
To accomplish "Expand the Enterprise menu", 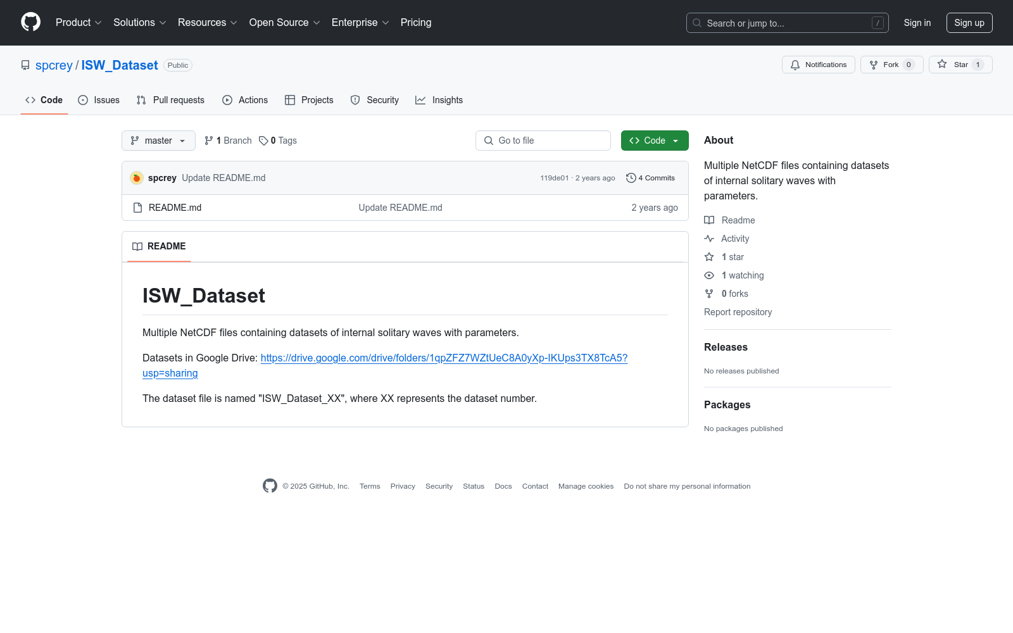I will [360, 22].
